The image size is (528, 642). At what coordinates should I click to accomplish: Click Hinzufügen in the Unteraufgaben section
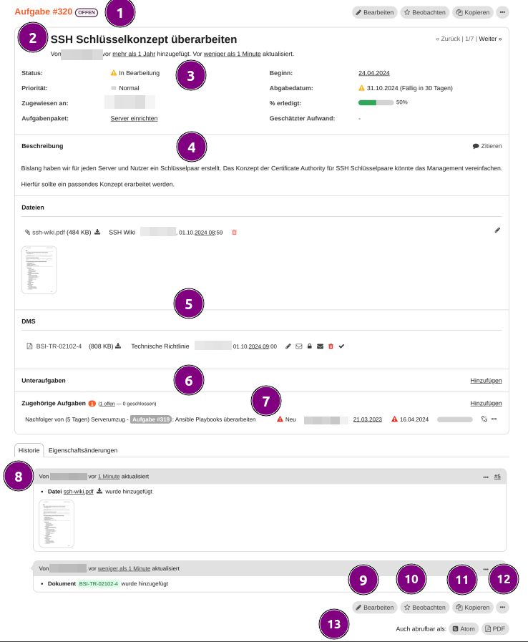click(x=486, y=380)
